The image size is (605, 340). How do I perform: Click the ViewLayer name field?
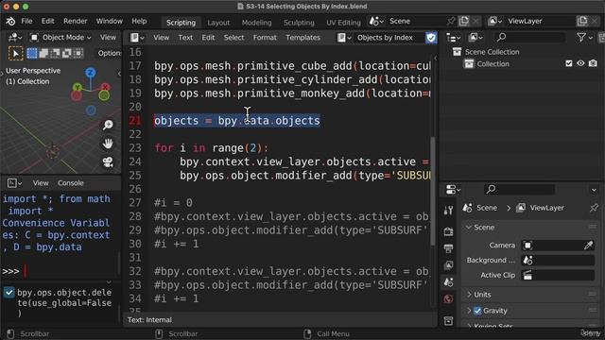[540, 21]
